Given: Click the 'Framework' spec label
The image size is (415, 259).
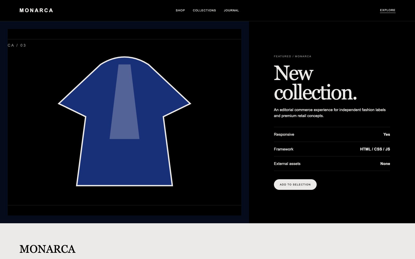Looking at the screenshot, I should (x=283, y=149).
